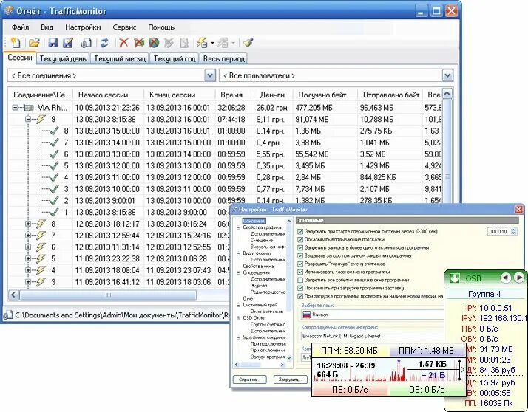Click the lightning icon of session 5

pos(41,258)
